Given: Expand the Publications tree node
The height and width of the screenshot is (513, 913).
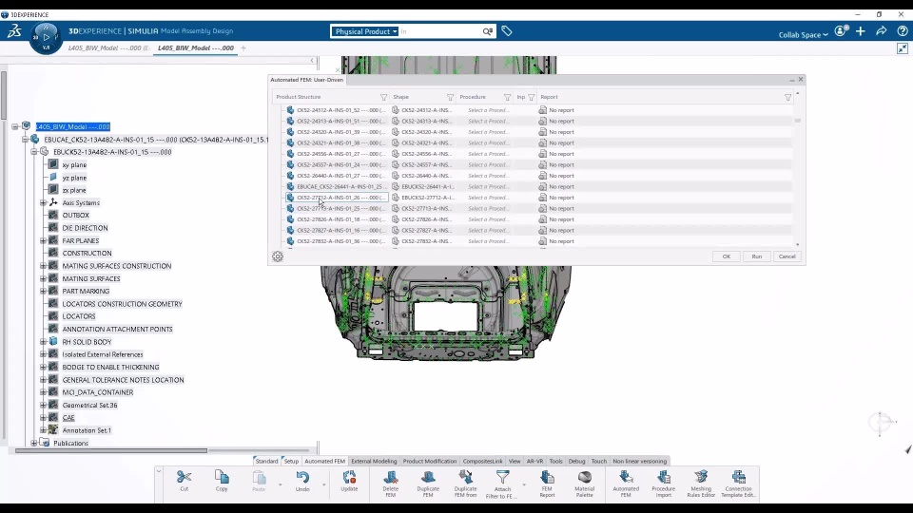Looking at the screenshot, I should tap(34, 444).
